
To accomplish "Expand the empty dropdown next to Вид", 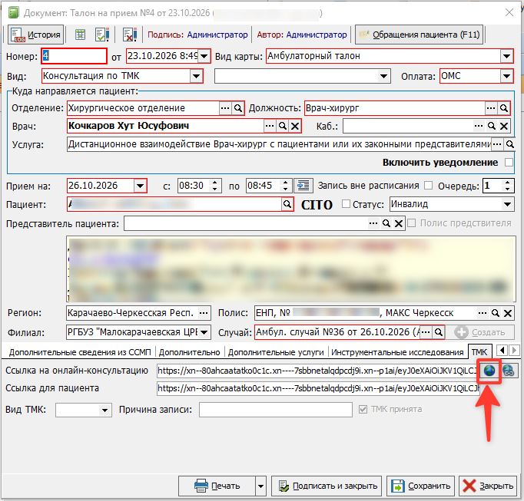I will point(383,77).
